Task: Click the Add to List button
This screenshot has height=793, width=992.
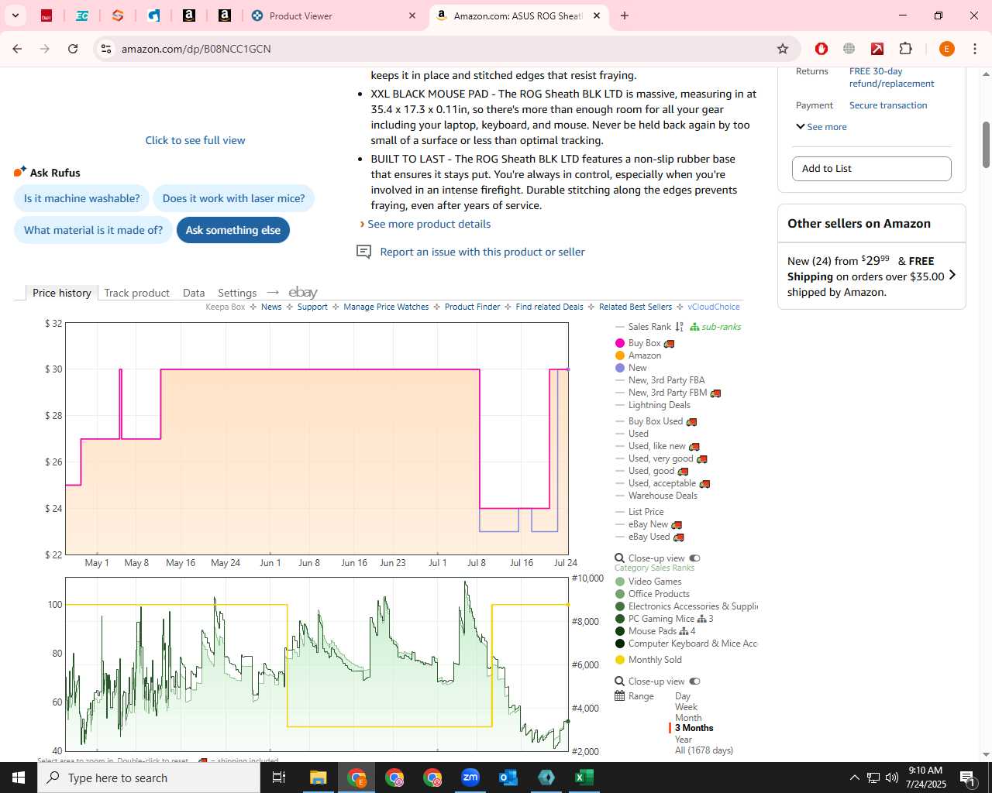Action: (871, 169)
